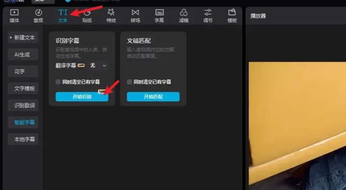Expand the 新建文本 sidebar section
346x190 pixels.
pos(23,37)
